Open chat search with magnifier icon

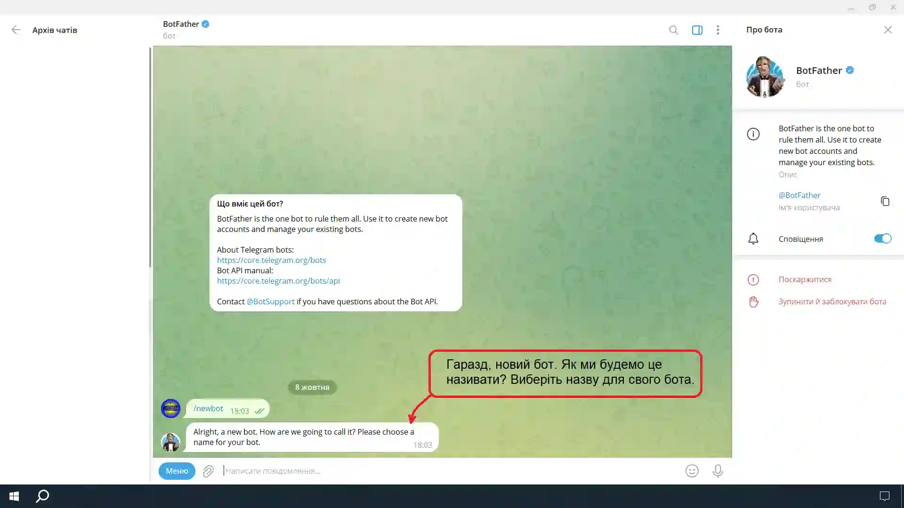(673, 30)
